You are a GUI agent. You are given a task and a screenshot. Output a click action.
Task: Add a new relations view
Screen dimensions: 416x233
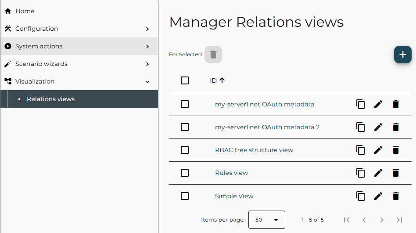tap(403, 55)
